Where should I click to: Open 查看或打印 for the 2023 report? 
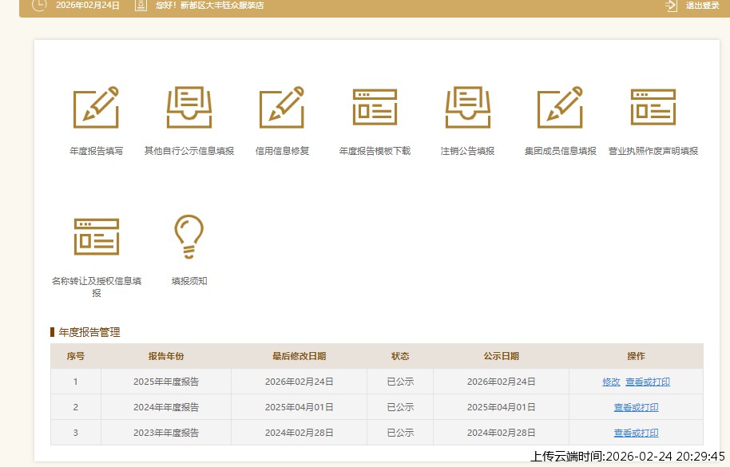(636, 433)
